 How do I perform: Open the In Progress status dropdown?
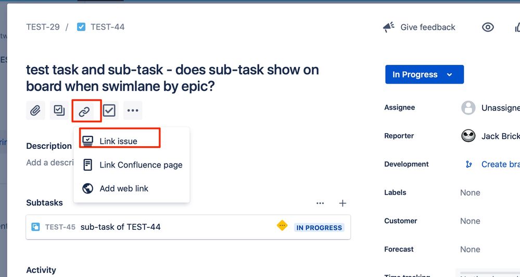424,74
